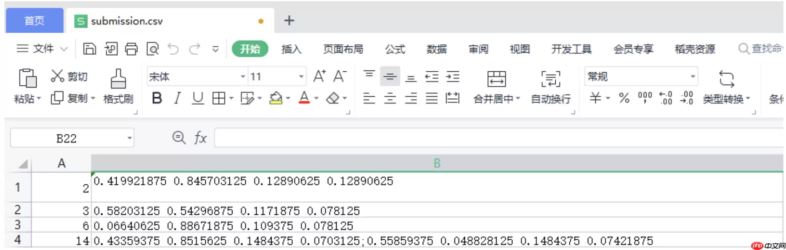Screen dimensions: 786x250
Task: Switch to the 首页 tab
Action: pos(34,21)
